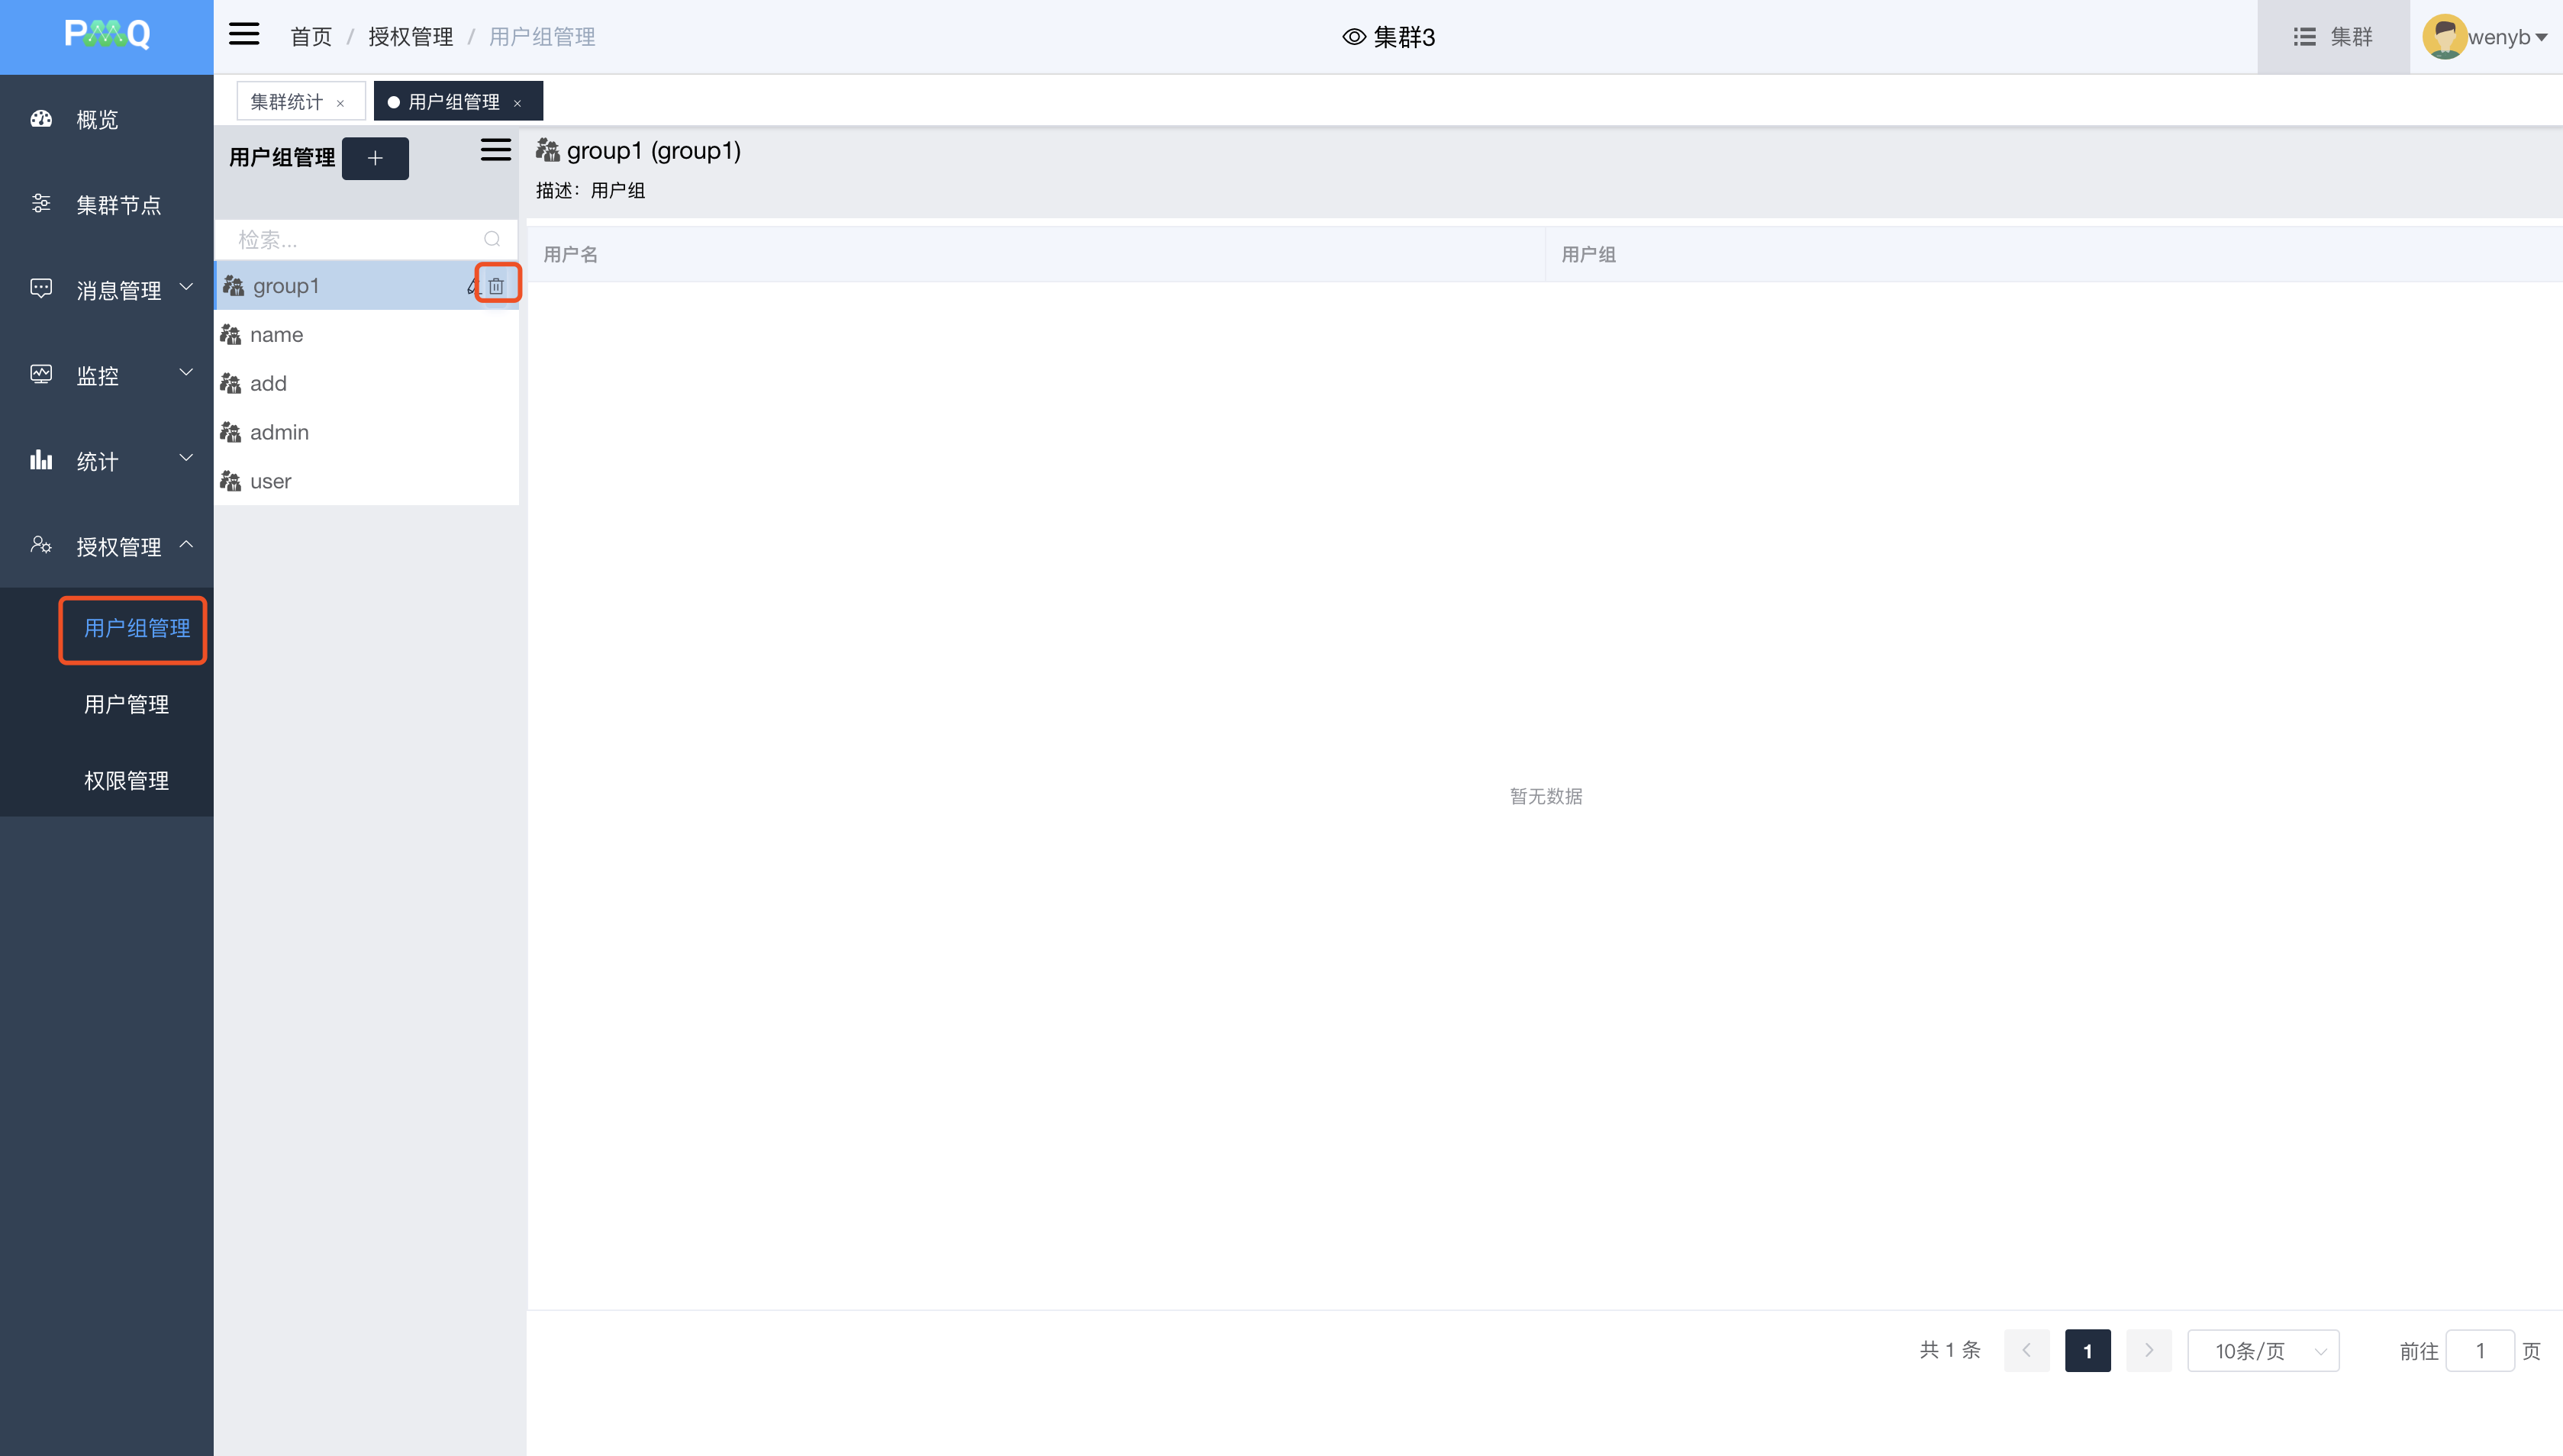
Task: Open 集群节点 in the sidebar
Action: coord(118,205)
